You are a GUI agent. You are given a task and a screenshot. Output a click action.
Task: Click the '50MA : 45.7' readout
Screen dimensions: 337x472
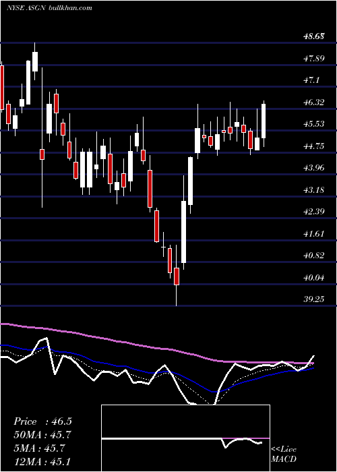coord(42,435)
